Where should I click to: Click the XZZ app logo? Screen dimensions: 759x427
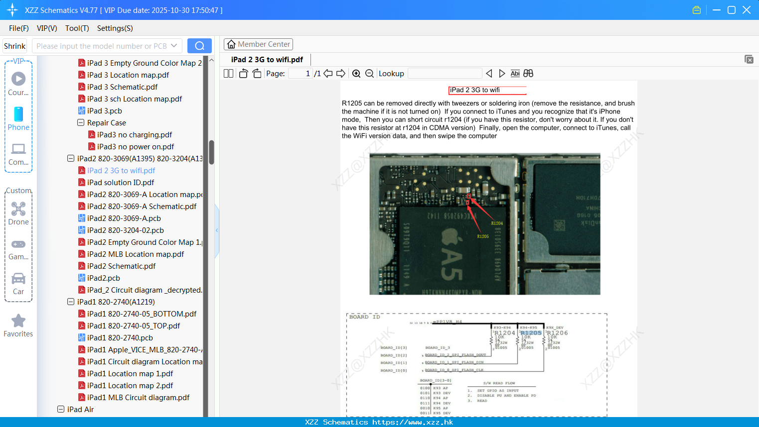tap(12, 10)
